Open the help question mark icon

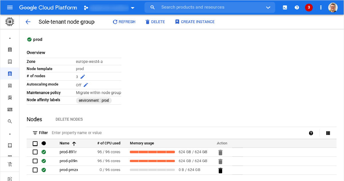297,7
